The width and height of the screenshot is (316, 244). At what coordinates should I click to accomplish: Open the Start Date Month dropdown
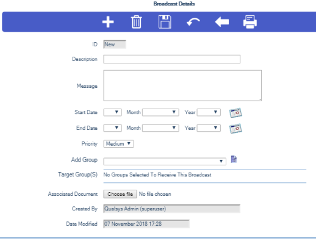pyautogui.click(x=160, y=112)
